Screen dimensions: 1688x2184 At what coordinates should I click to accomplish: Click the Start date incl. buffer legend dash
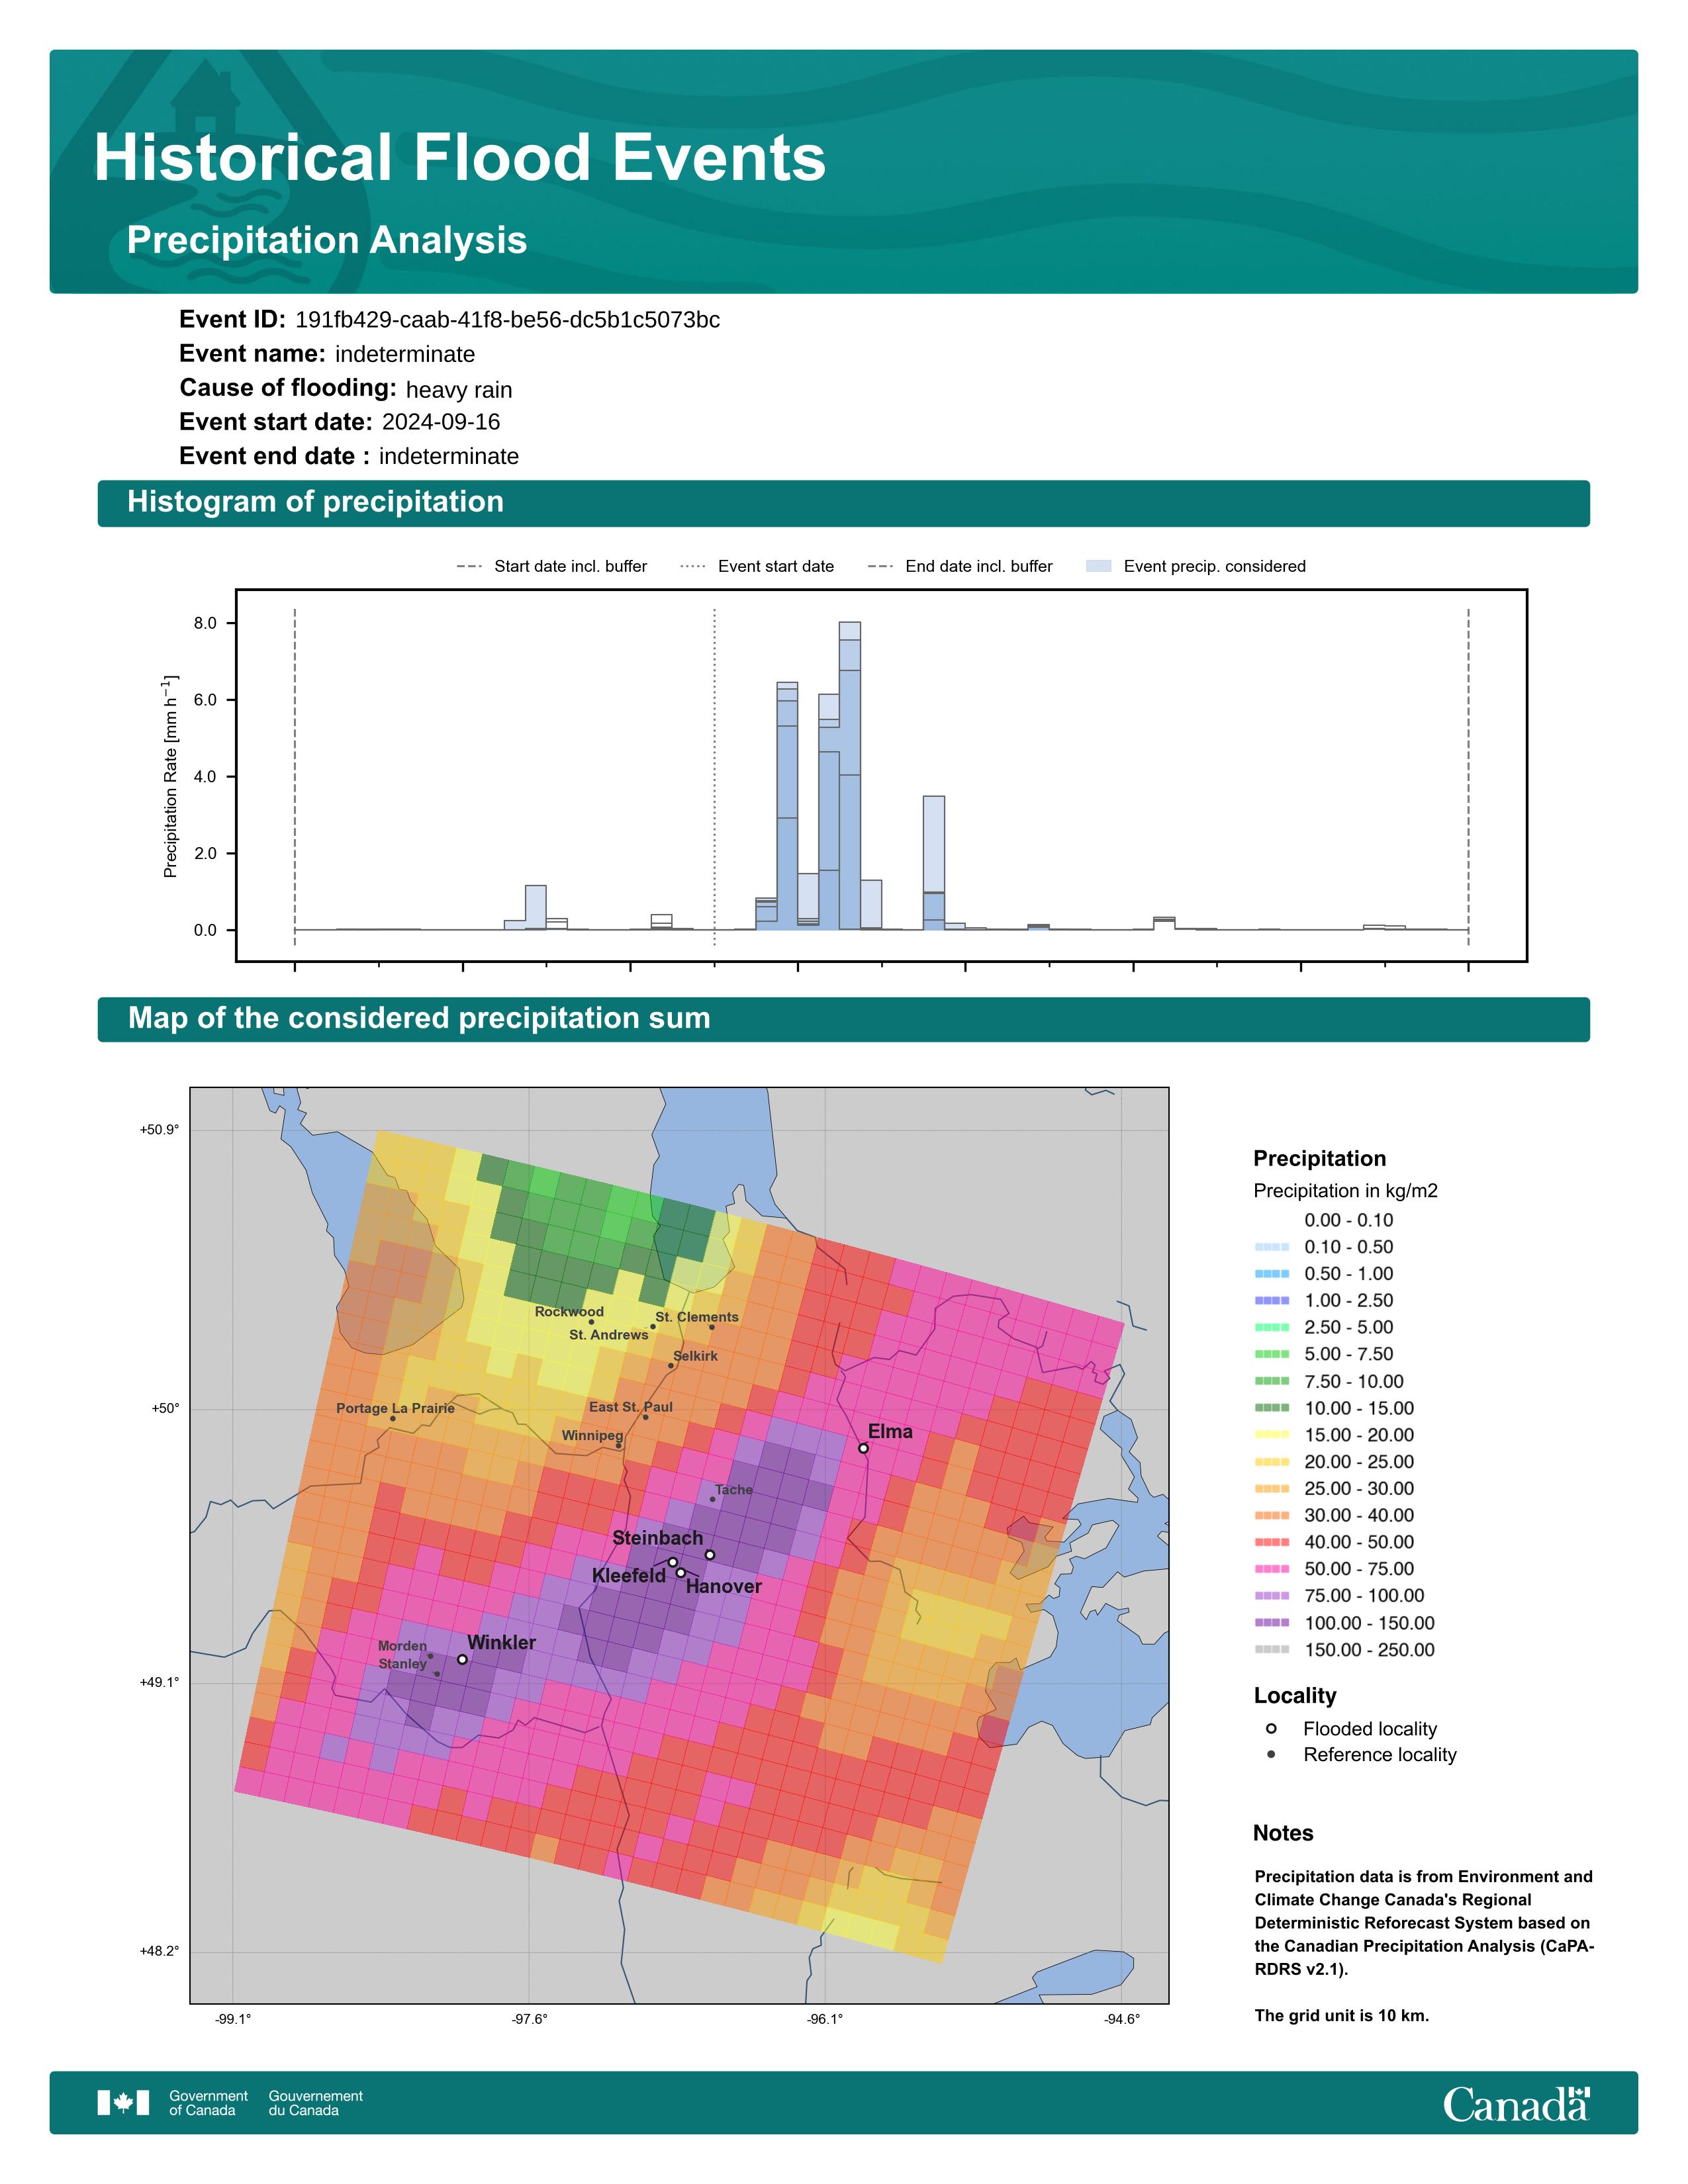click(469, 566)
